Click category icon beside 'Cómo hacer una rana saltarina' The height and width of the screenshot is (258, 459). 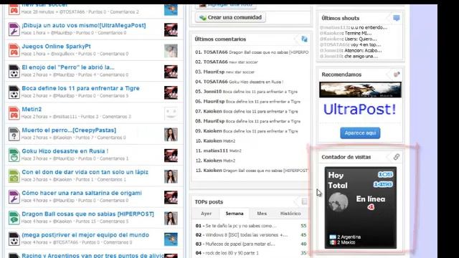tap(14, 197)
